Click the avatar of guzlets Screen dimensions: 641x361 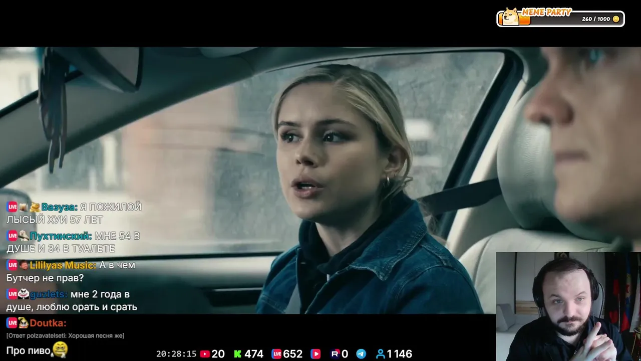click(x=24, y=294)
